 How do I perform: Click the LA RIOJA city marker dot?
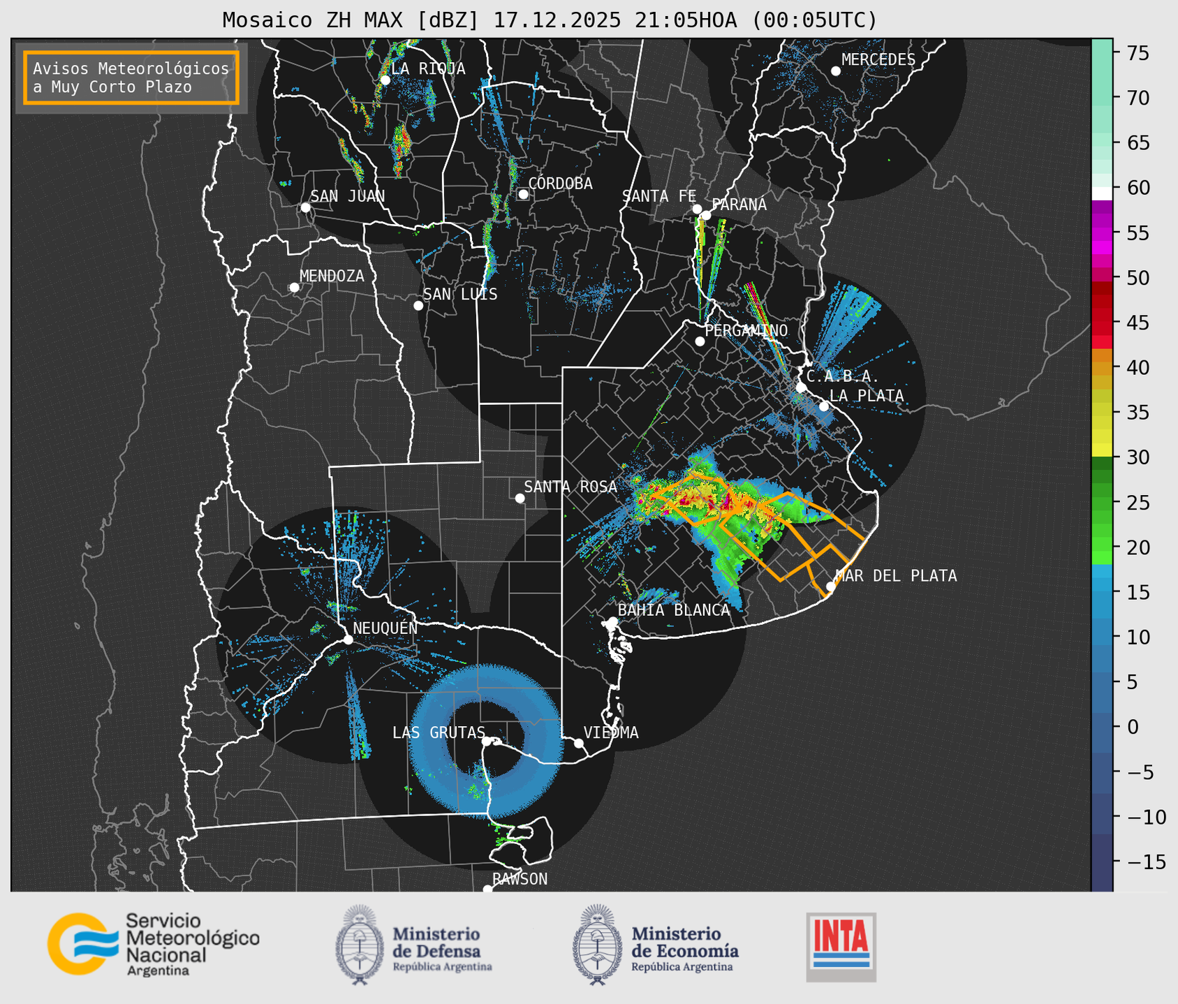point(385,80)
